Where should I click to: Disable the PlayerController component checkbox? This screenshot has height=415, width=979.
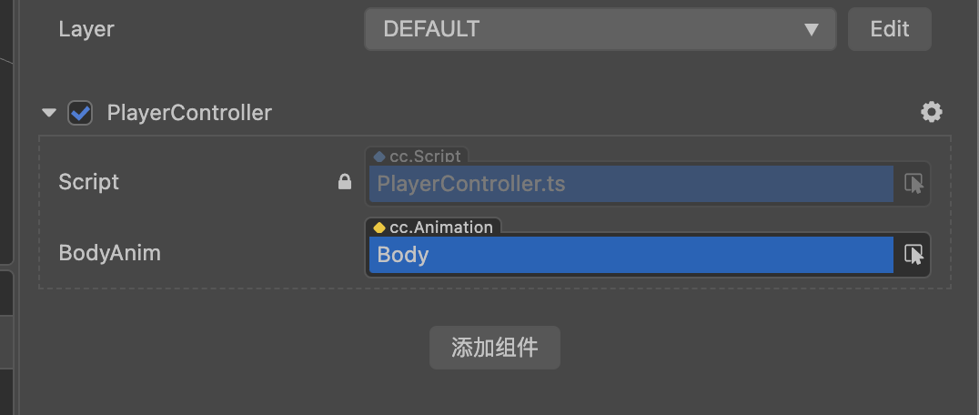(x=81, y=113)
